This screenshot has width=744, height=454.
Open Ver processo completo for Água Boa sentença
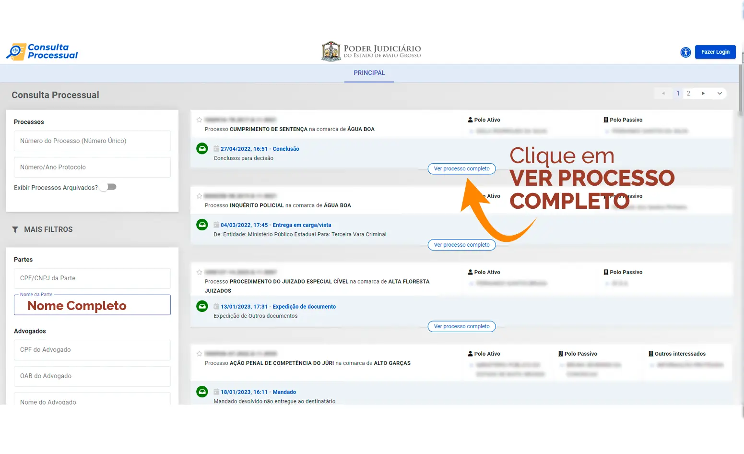461,169
